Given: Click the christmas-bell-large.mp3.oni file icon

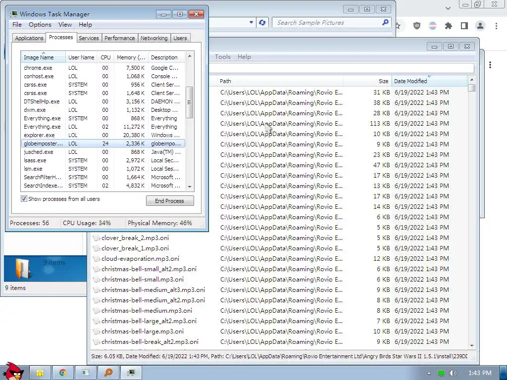Looking at the screenshot, I should 97,331.
